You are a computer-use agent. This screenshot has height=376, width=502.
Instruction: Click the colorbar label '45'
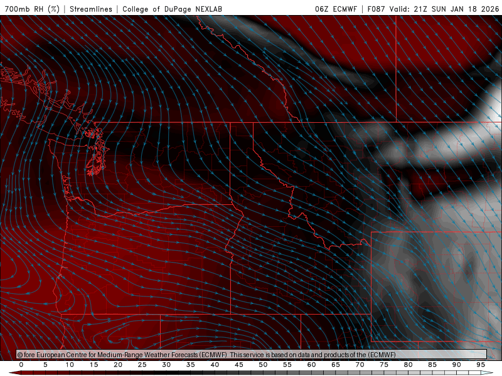pos(239,365)
